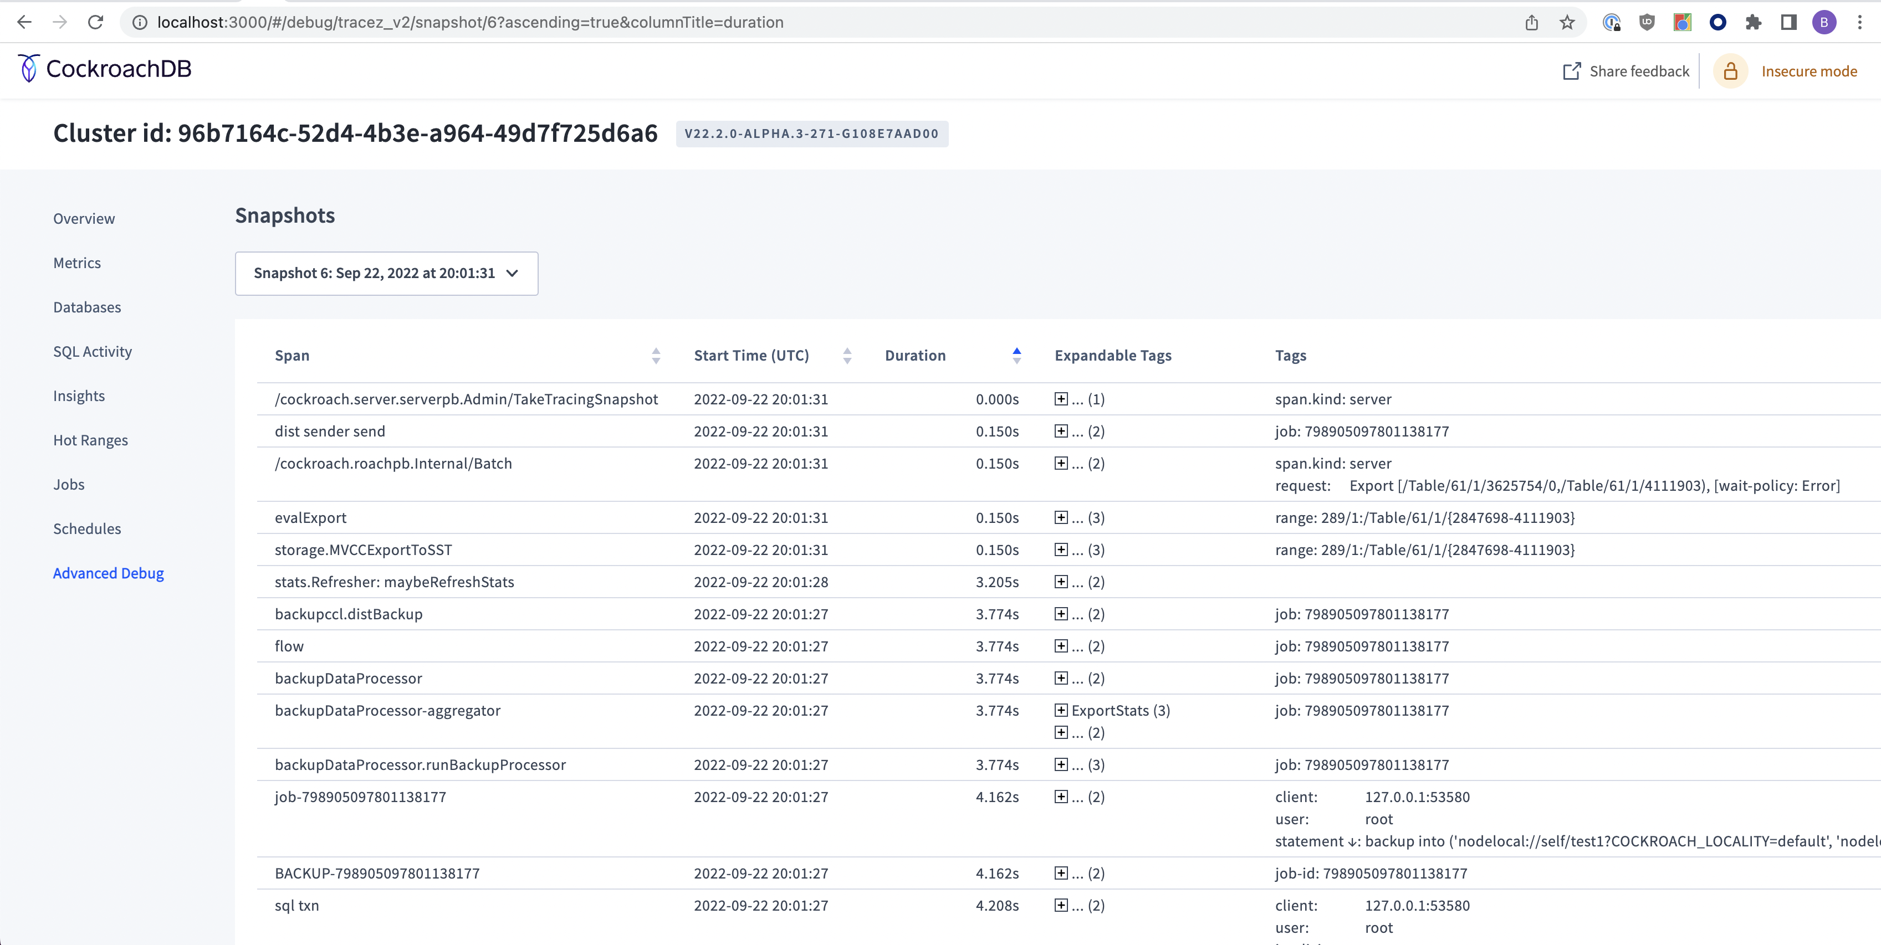The width and height of the screenshot is (1881, 945).
Task: Click the browser address bar URL
Action: [470, 23]
